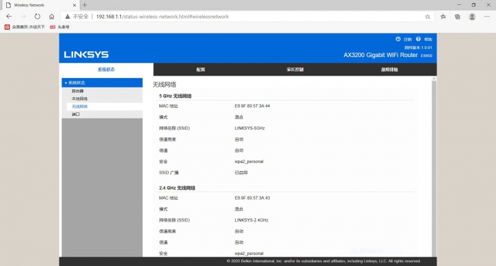Open browser Settings and more menu

(x=487, y=17)
